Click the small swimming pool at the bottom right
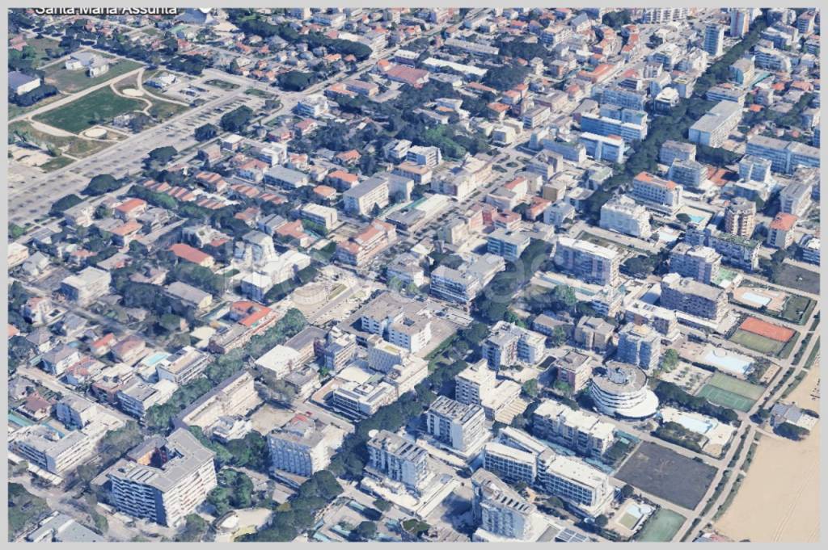 [x=631, y=515]
